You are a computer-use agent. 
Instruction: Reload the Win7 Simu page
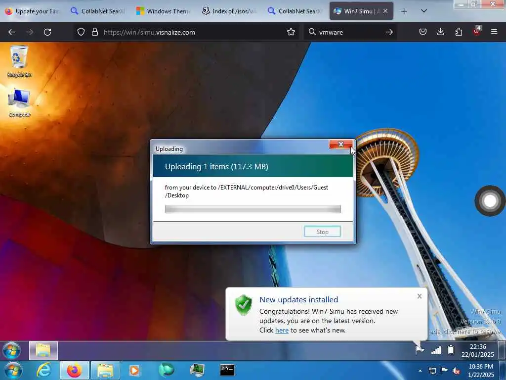[x=47, y=32]
